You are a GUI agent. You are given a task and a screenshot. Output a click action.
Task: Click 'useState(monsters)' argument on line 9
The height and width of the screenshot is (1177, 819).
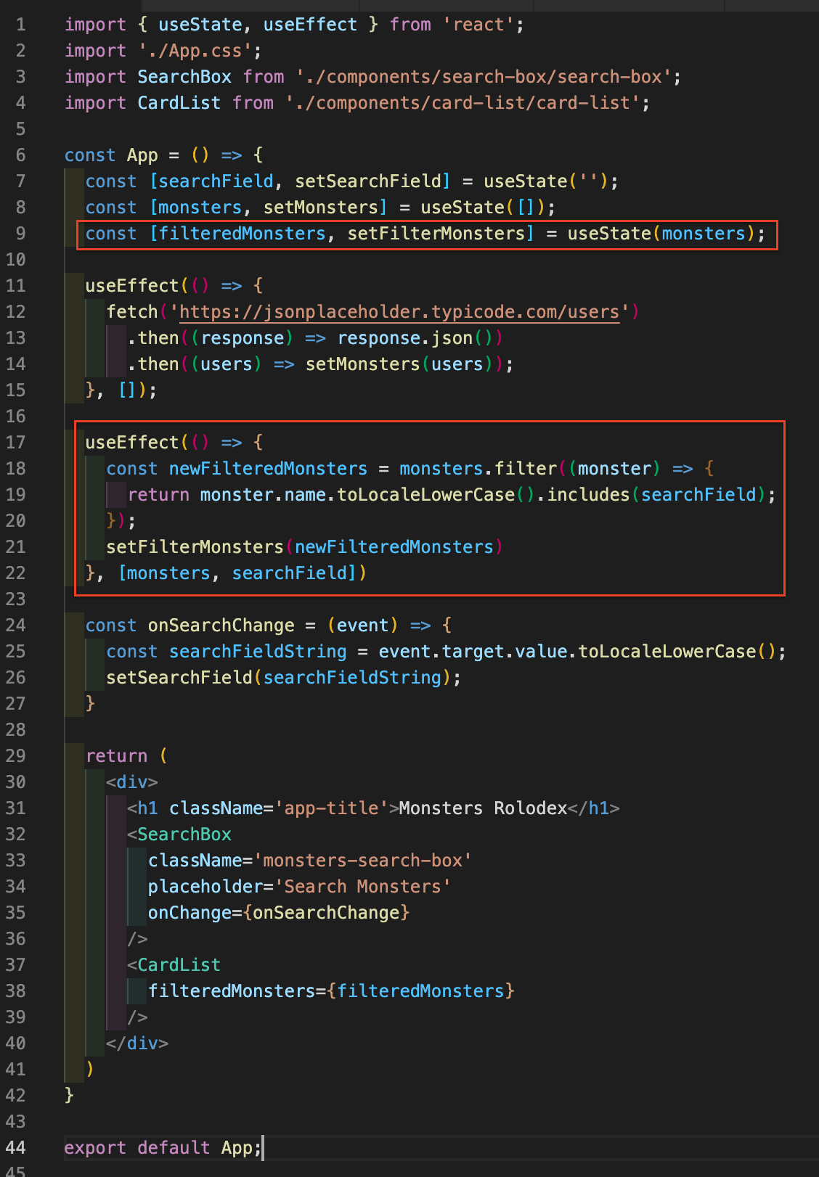661,234
